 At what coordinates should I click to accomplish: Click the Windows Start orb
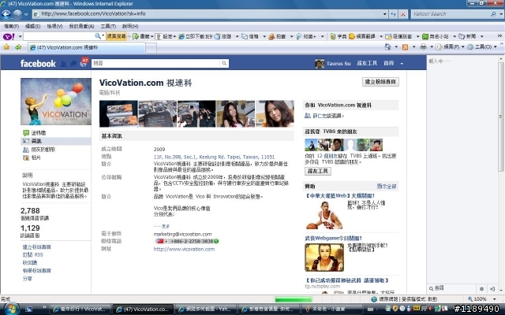click(10, 309)
